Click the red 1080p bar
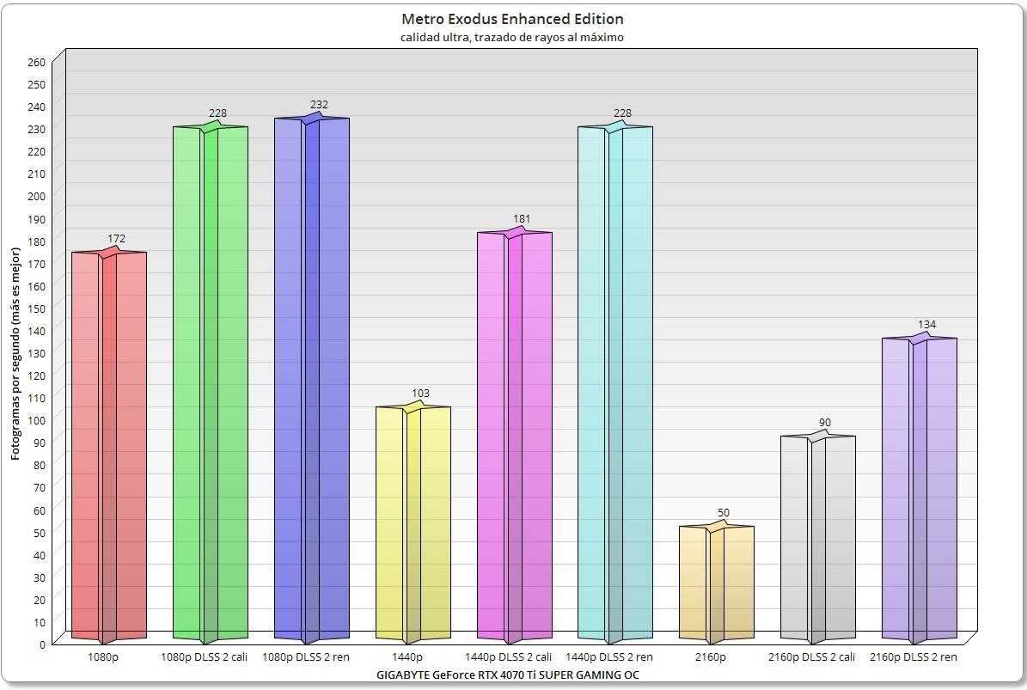This screenshot has width=1027, height=690. click(x=109, y=447)
